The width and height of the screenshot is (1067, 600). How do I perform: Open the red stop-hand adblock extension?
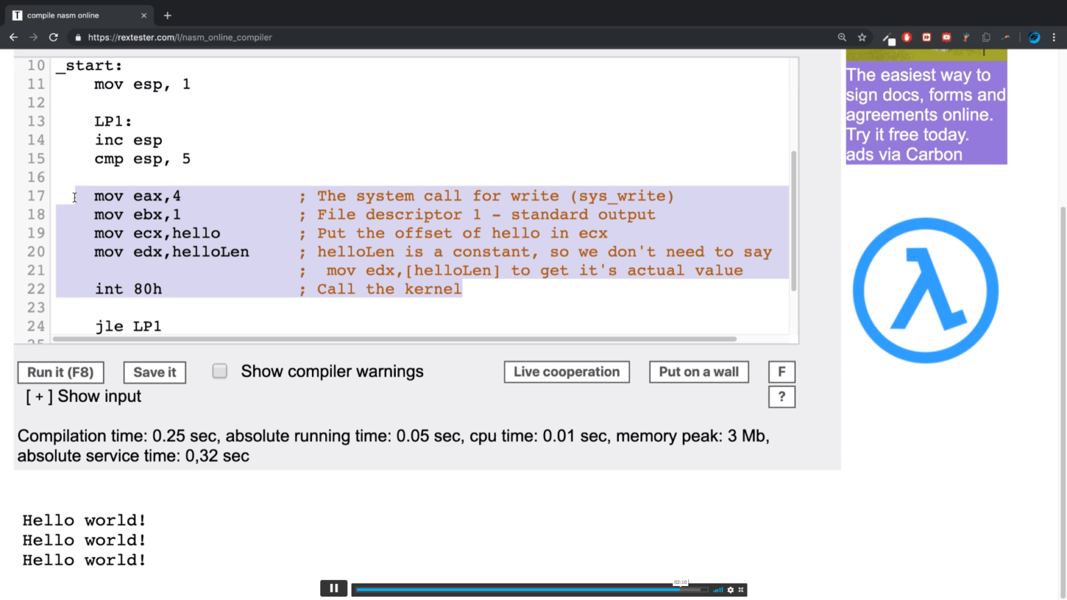tap(907, 37)
